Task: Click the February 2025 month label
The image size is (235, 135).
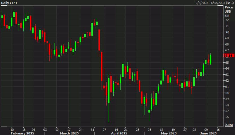Action: pyautogui.click(x=23, y=133)
